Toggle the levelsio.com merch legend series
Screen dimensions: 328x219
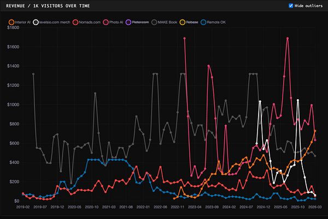point(51,22)
